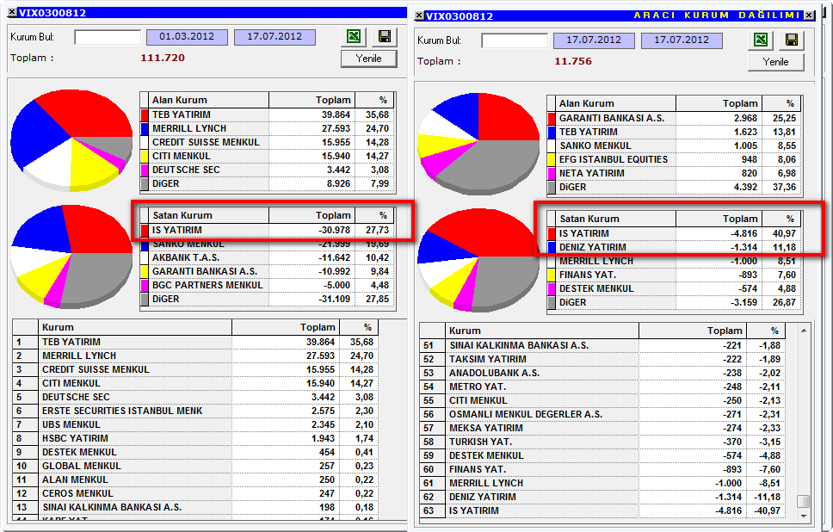Click left X icon of right window title
Image resolution: width=833 pixels, height=532 pixels.
(419, 15)
